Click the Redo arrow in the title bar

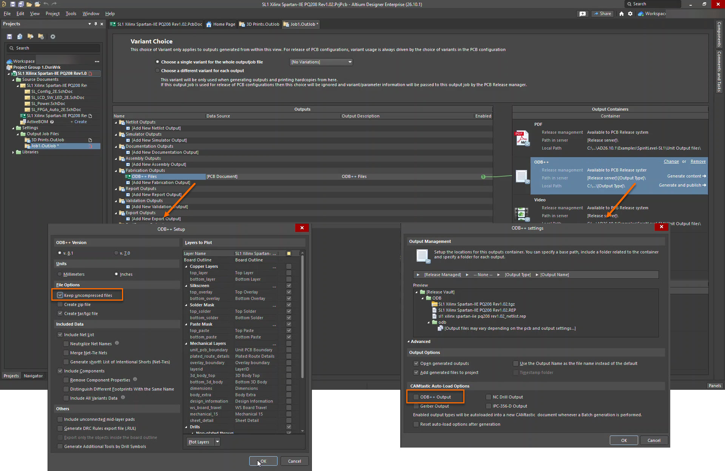[x=54, y=4]
